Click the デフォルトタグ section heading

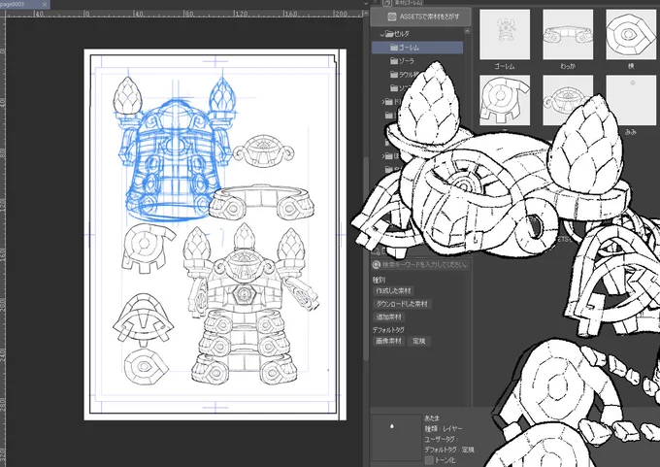pos(388,330)
